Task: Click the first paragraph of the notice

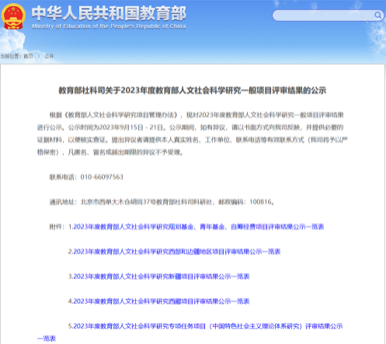Action: (193, 134)
